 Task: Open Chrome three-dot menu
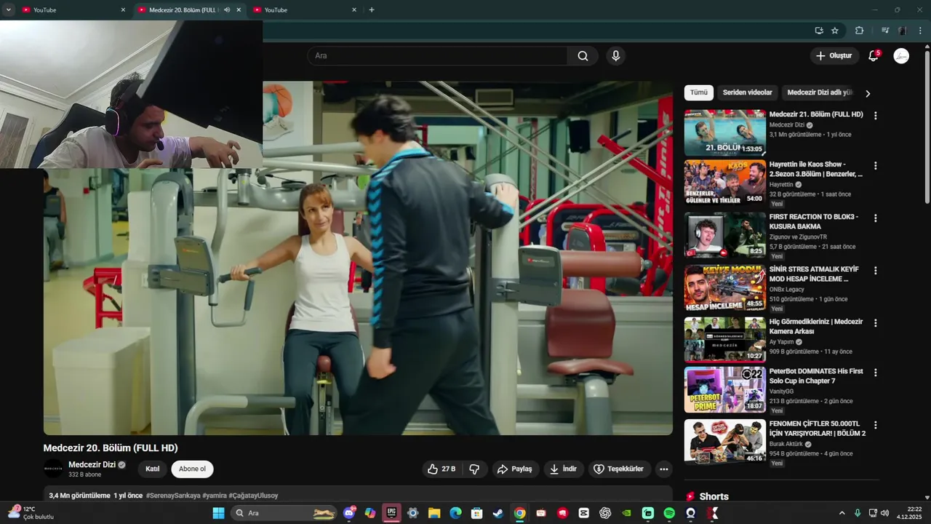coord(921,31)
